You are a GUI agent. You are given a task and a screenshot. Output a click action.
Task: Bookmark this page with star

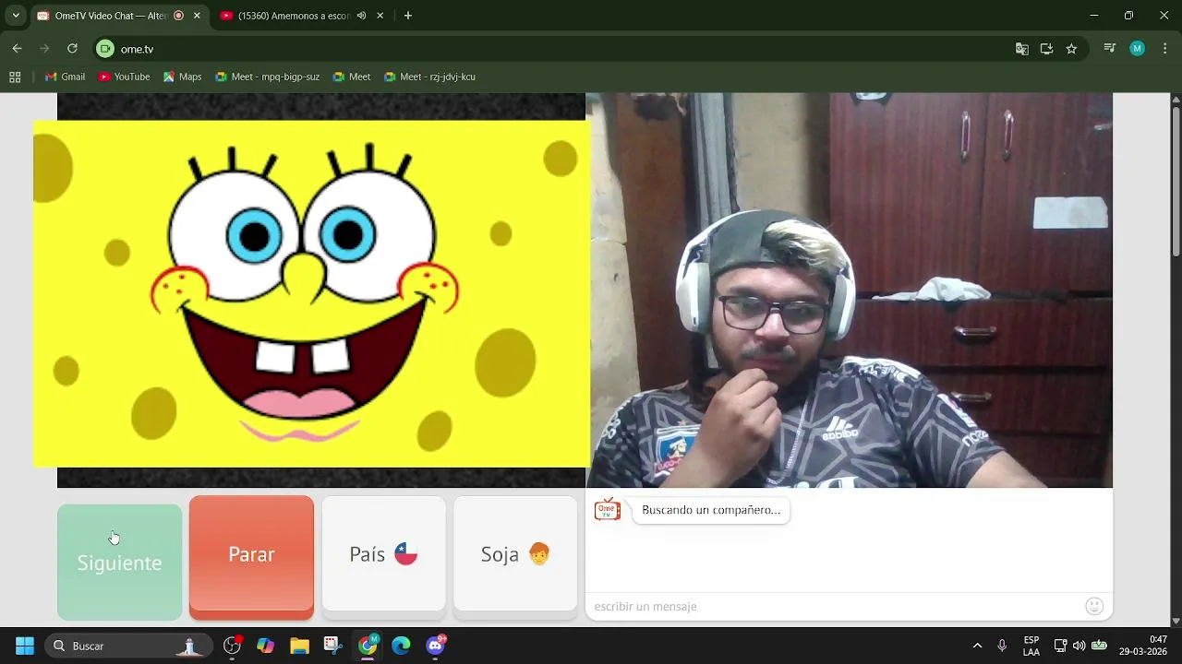pyautogui.click(x=1071, y=49)
